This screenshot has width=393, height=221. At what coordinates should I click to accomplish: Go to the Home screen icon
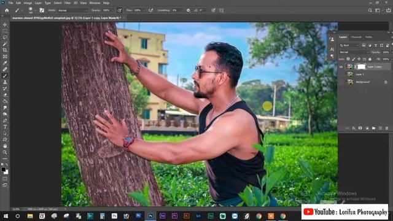(x=7, y=10)
